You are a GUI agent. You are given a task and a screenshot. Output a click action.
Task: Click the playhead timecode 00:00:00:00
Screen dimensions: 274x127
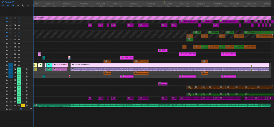tap(8, 2)
